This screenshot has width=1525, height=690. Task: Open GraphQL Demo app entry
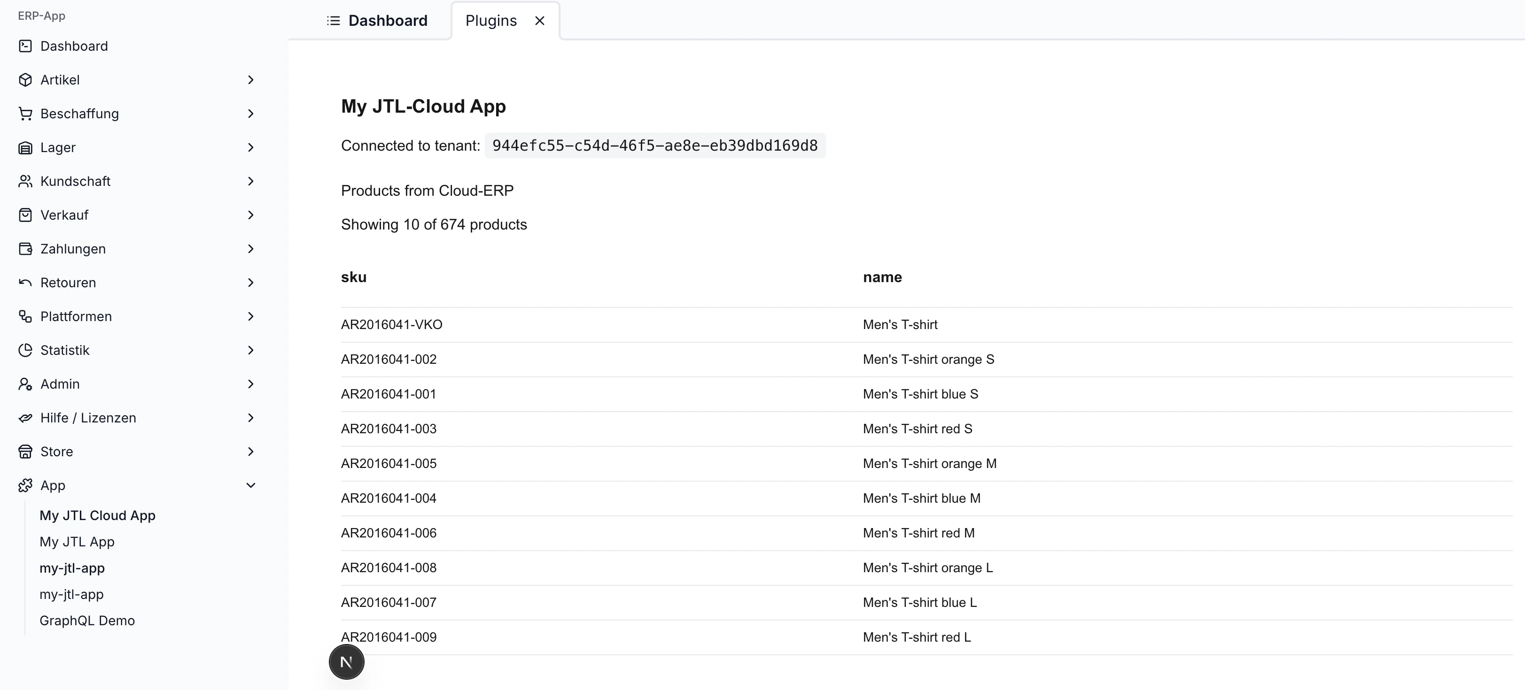coord(87,621)
